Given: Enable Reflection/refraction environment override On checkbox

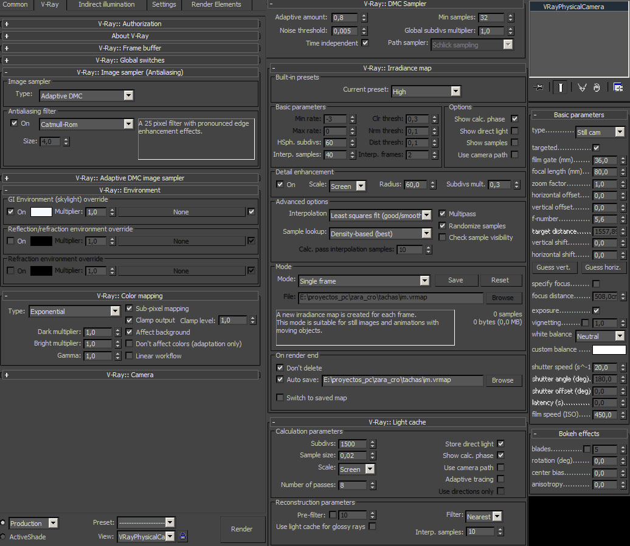Looking at the screenshot, I should pyautogui.click(x=11, y=241).
